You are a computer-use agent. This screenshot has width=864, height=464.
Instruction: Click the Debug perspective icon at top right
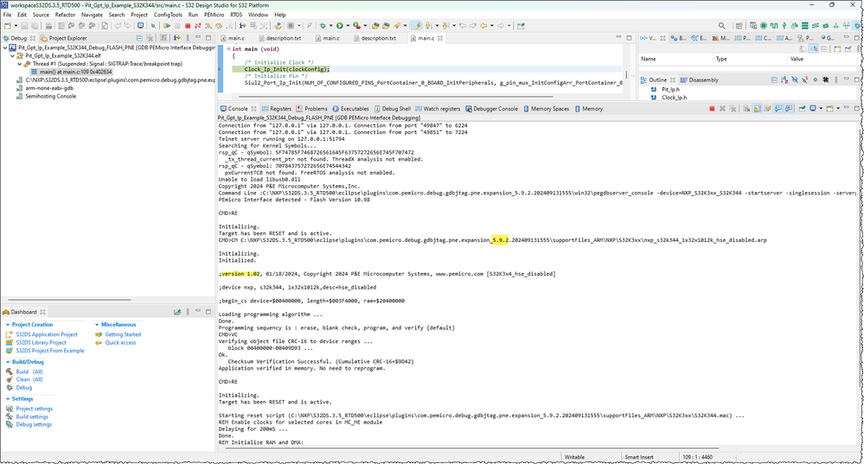tap(857, 26)
